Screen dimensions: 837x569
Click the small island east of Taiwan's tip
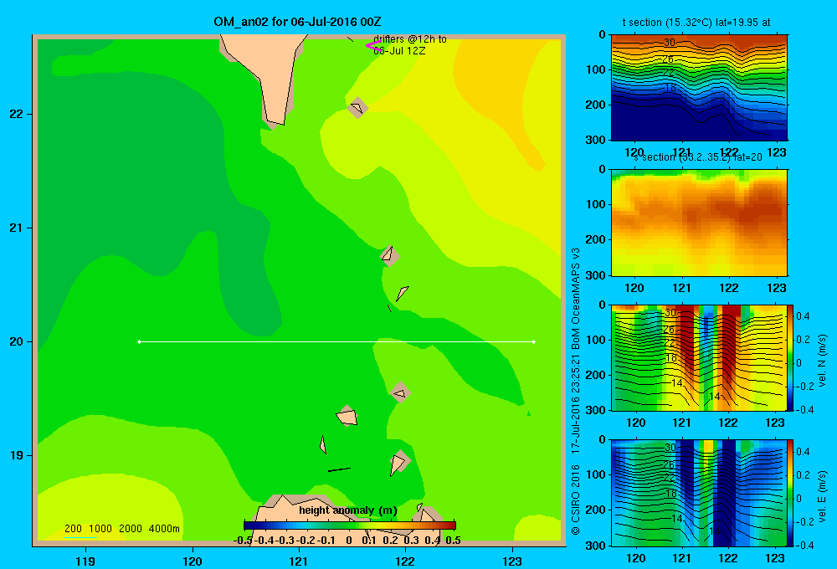(x=357, y=108)
